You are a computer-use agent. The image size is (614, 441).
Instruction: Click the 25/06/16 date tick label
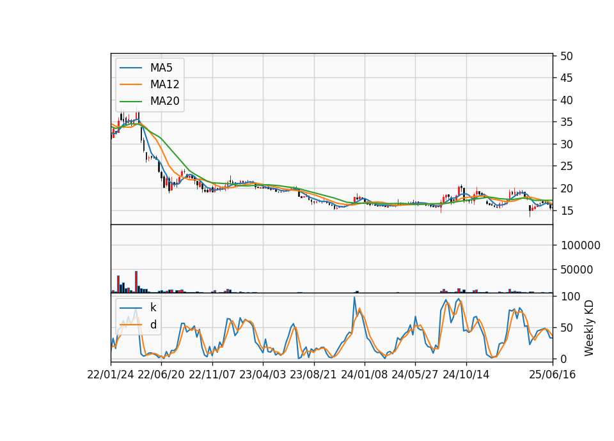(553, 375)
